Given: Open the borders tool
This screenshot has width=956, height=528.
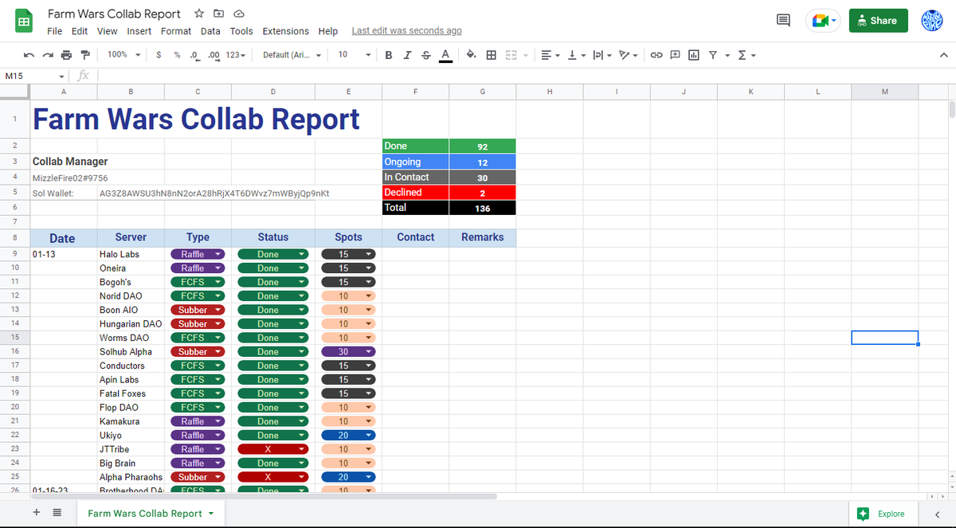Looking at the screenshot, I should 492,55.
